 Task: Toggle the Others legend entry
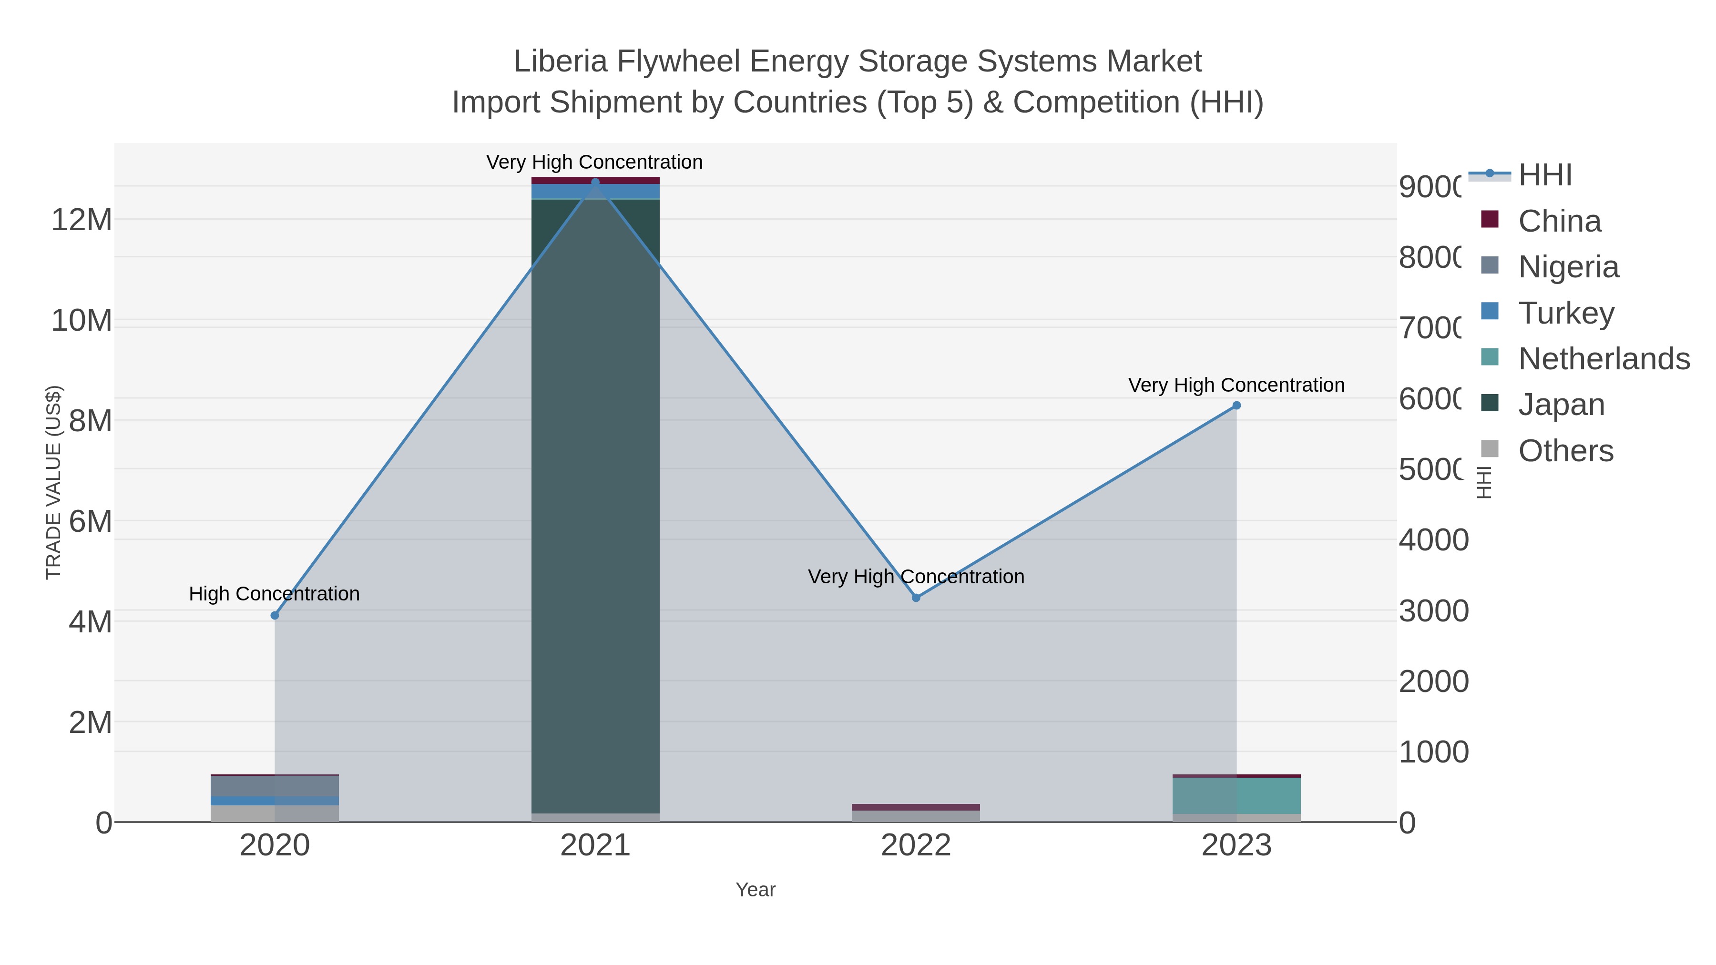click(x=1547, y=450)
